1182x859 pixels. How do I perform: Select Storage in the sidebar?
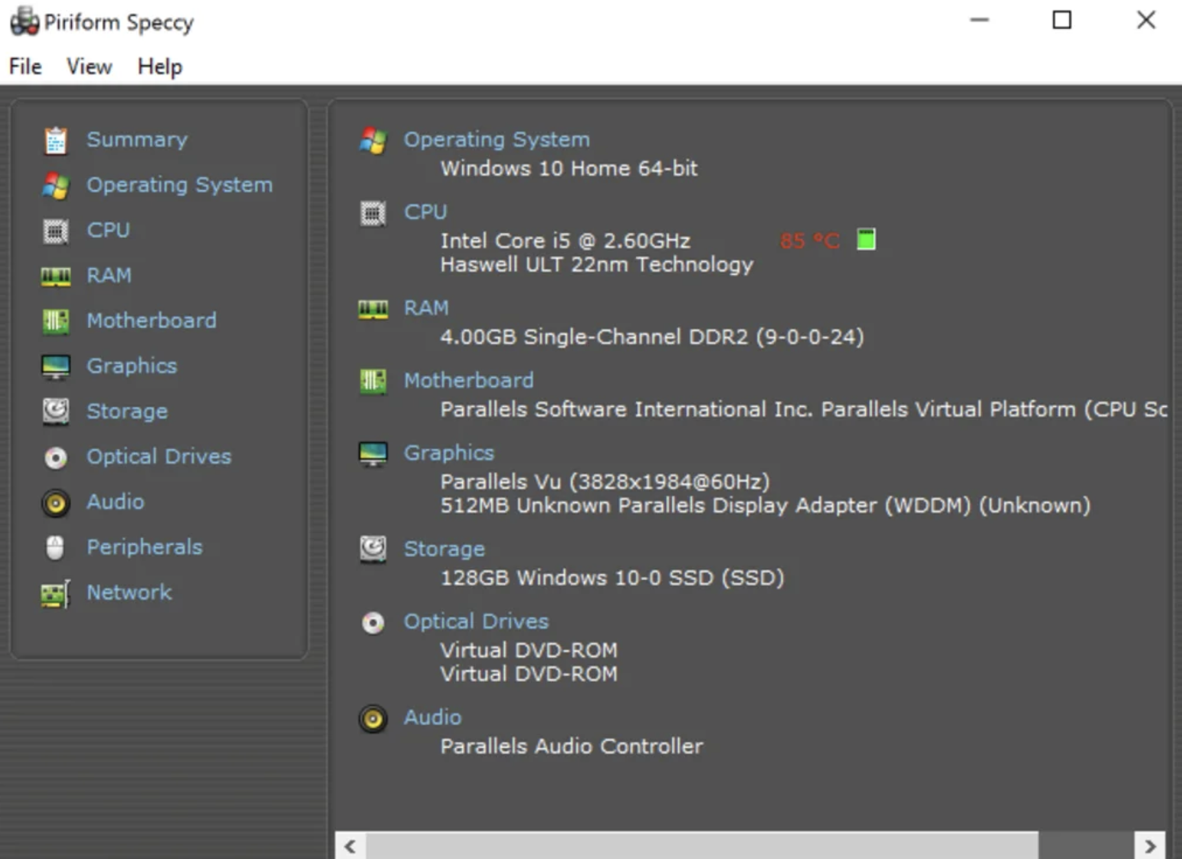[127, 411]
